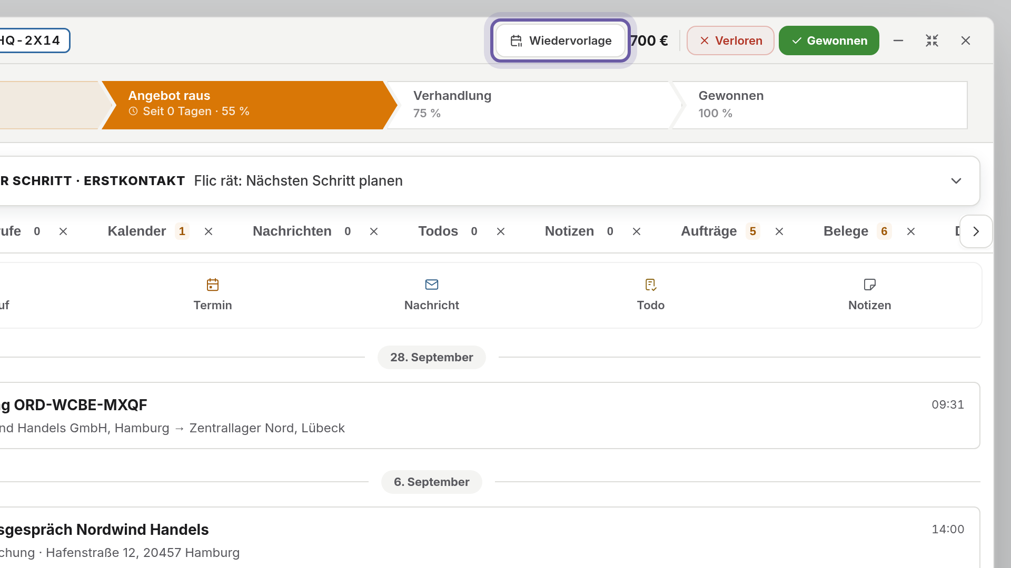Click the 6. September date label

click(432, 482)
